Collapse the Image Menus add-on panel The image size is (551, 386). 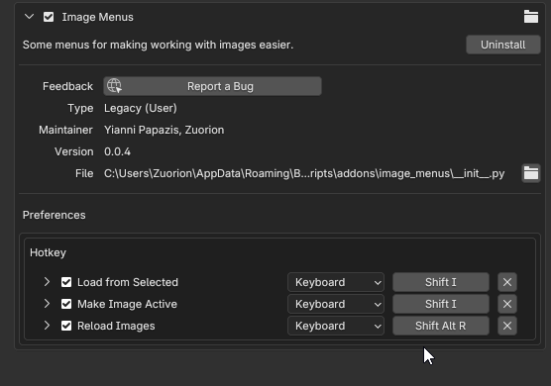29,17
